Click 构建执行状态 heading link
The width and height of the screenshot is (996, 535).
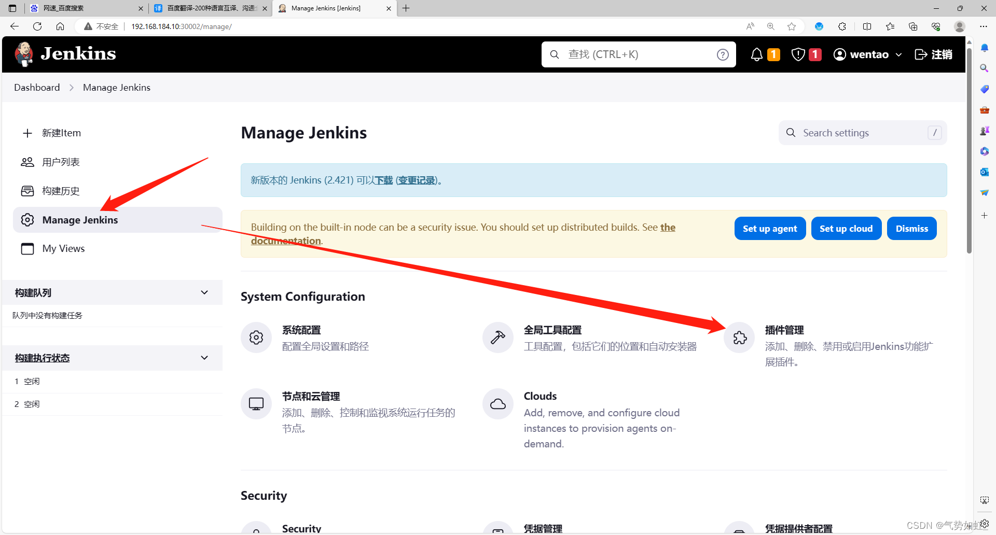(42, 358)
